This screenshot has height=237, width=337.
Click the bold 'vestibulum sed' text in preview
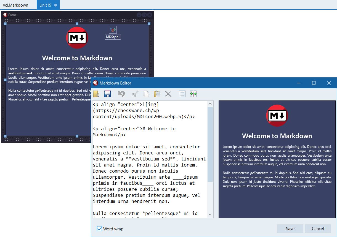pyautogui.click(x=253, y=151)
